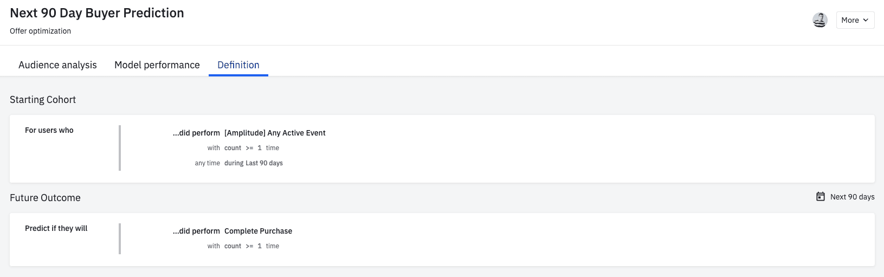The height and width of the screenshot is (277, 884).
Task: Click count condition under Complete Purchase
Action: tap(233, 246)
